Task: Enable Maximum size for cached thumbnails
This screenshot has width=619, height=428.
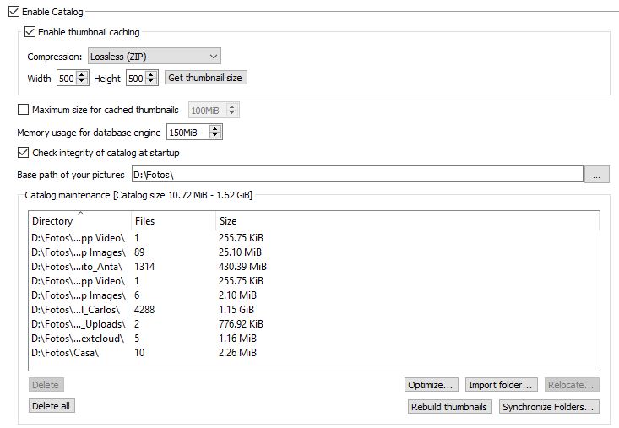Action: click(23, 110)
